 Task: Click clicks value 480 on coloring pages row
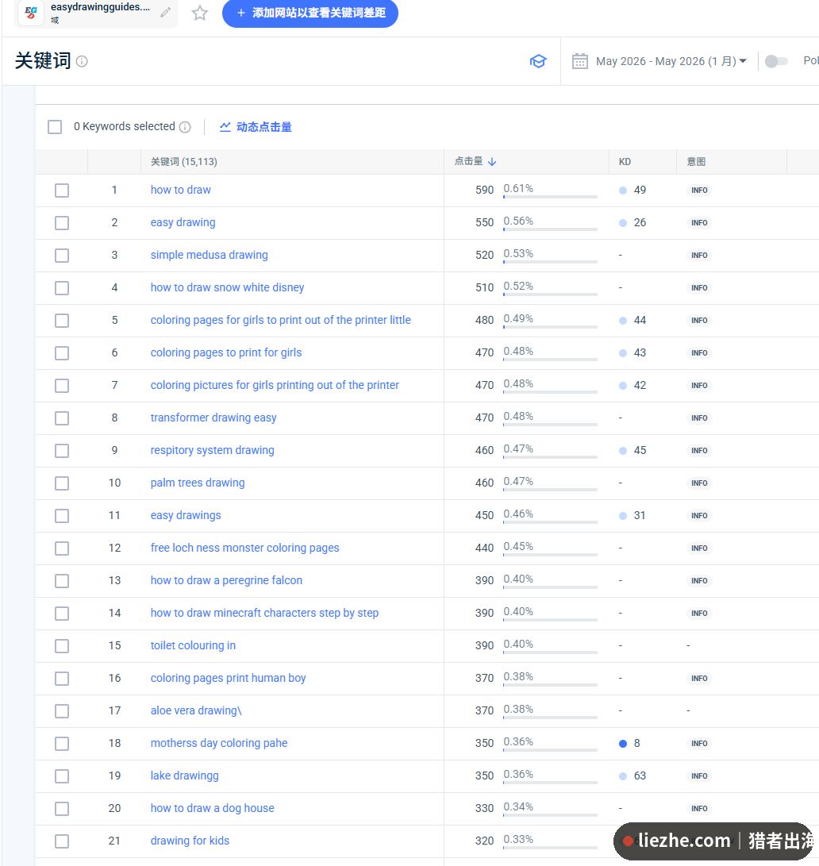pyautogui.click(x=484, y=321)
